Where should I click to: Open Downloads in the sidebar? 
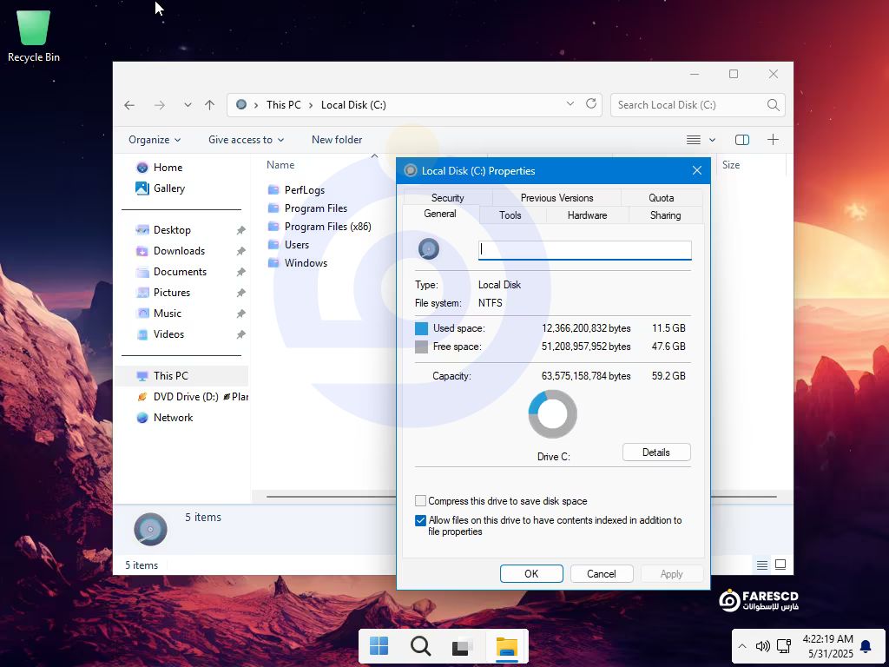[179, 251]
